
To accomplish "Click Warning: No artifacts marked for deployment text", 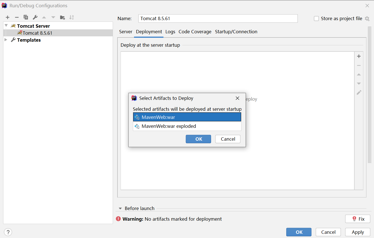I will tap(172, 219).
